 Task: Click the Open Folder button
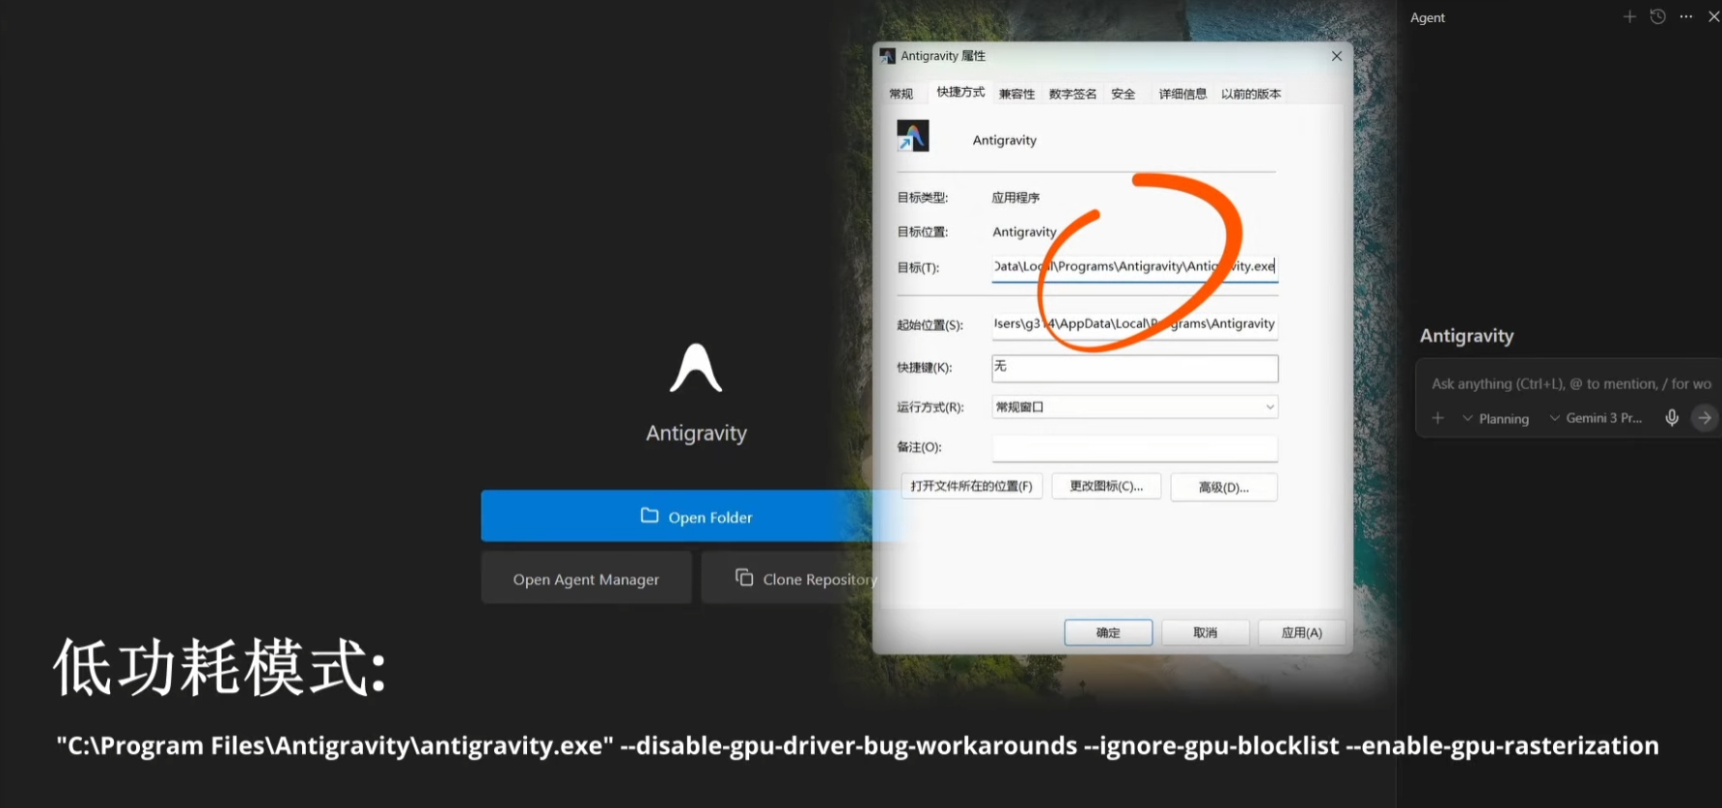pos(696,516)
